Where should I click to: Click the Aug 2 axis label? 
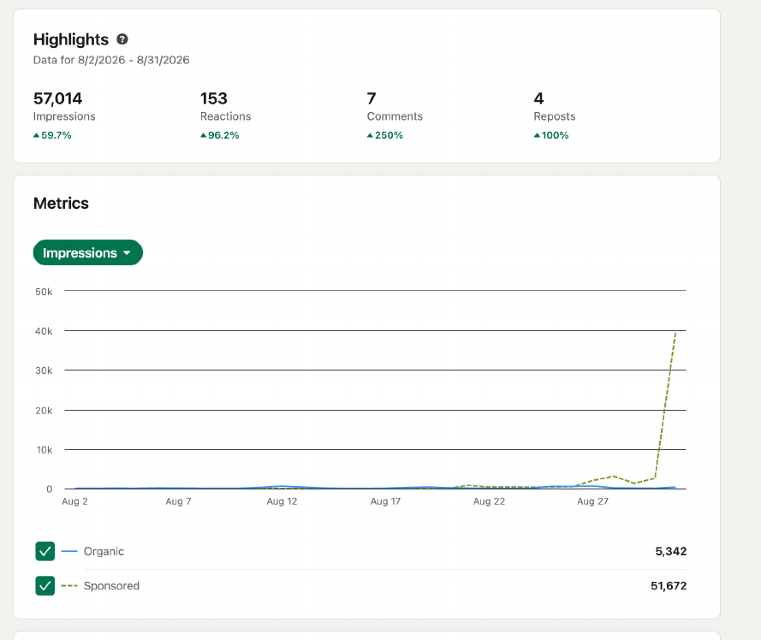(x=74, y=501)
